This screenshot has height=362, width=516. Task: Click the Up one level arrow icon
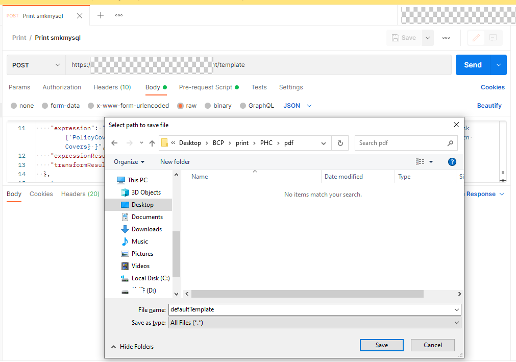click(x=152, y=143)
